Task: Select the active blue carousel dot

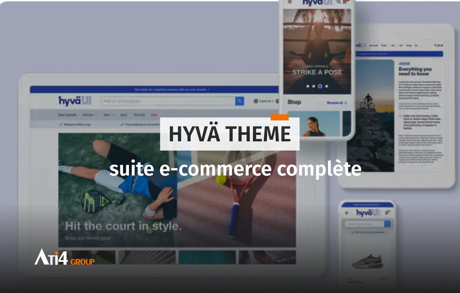Action: [x=320, y=86]
